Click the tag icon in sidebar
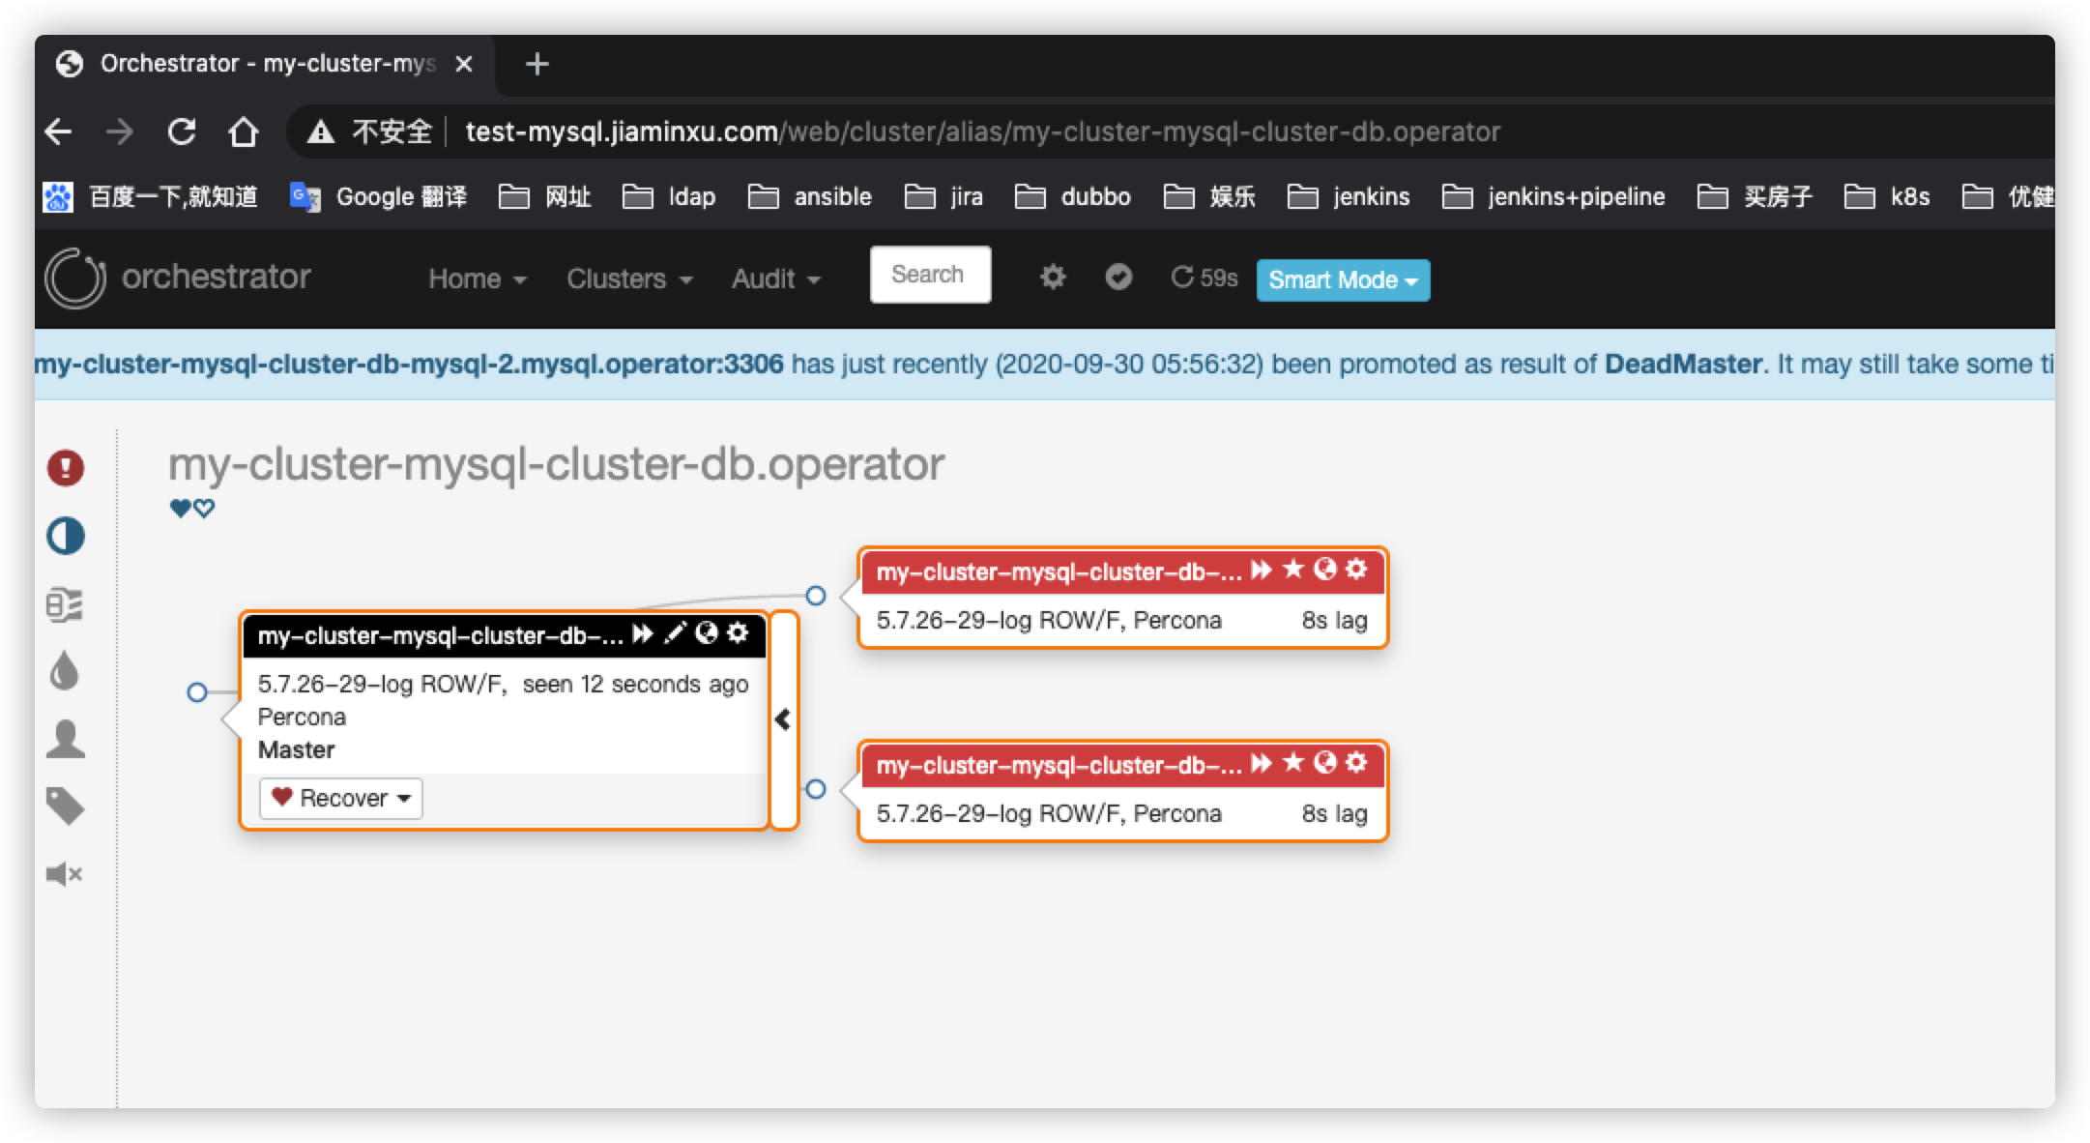Screen dimensions: 2090x1143 coord(65,806)
